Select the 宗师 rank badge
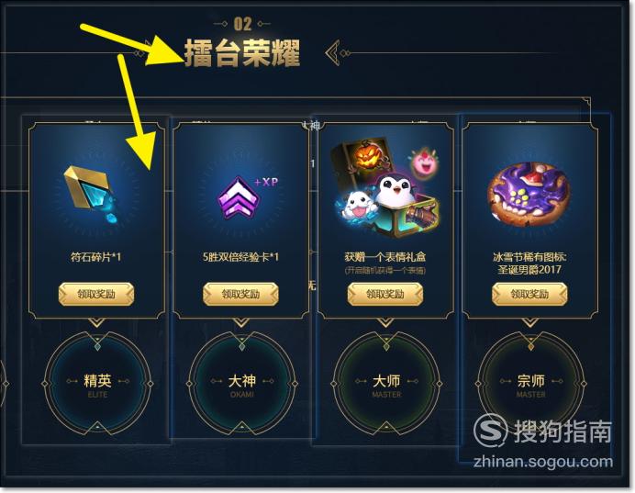Viewport: 635px width, 493px height. click(530, 383)
